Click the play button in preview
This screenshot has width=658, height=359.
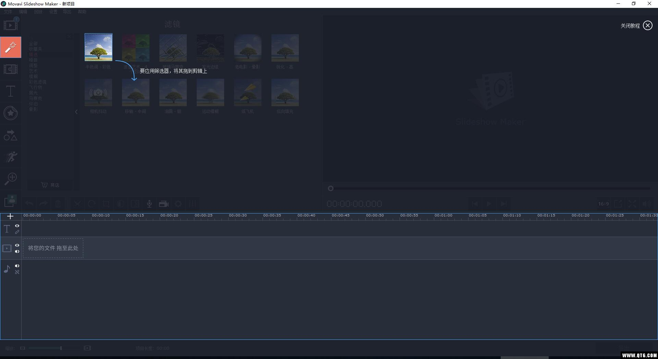[x=489, y=204]
